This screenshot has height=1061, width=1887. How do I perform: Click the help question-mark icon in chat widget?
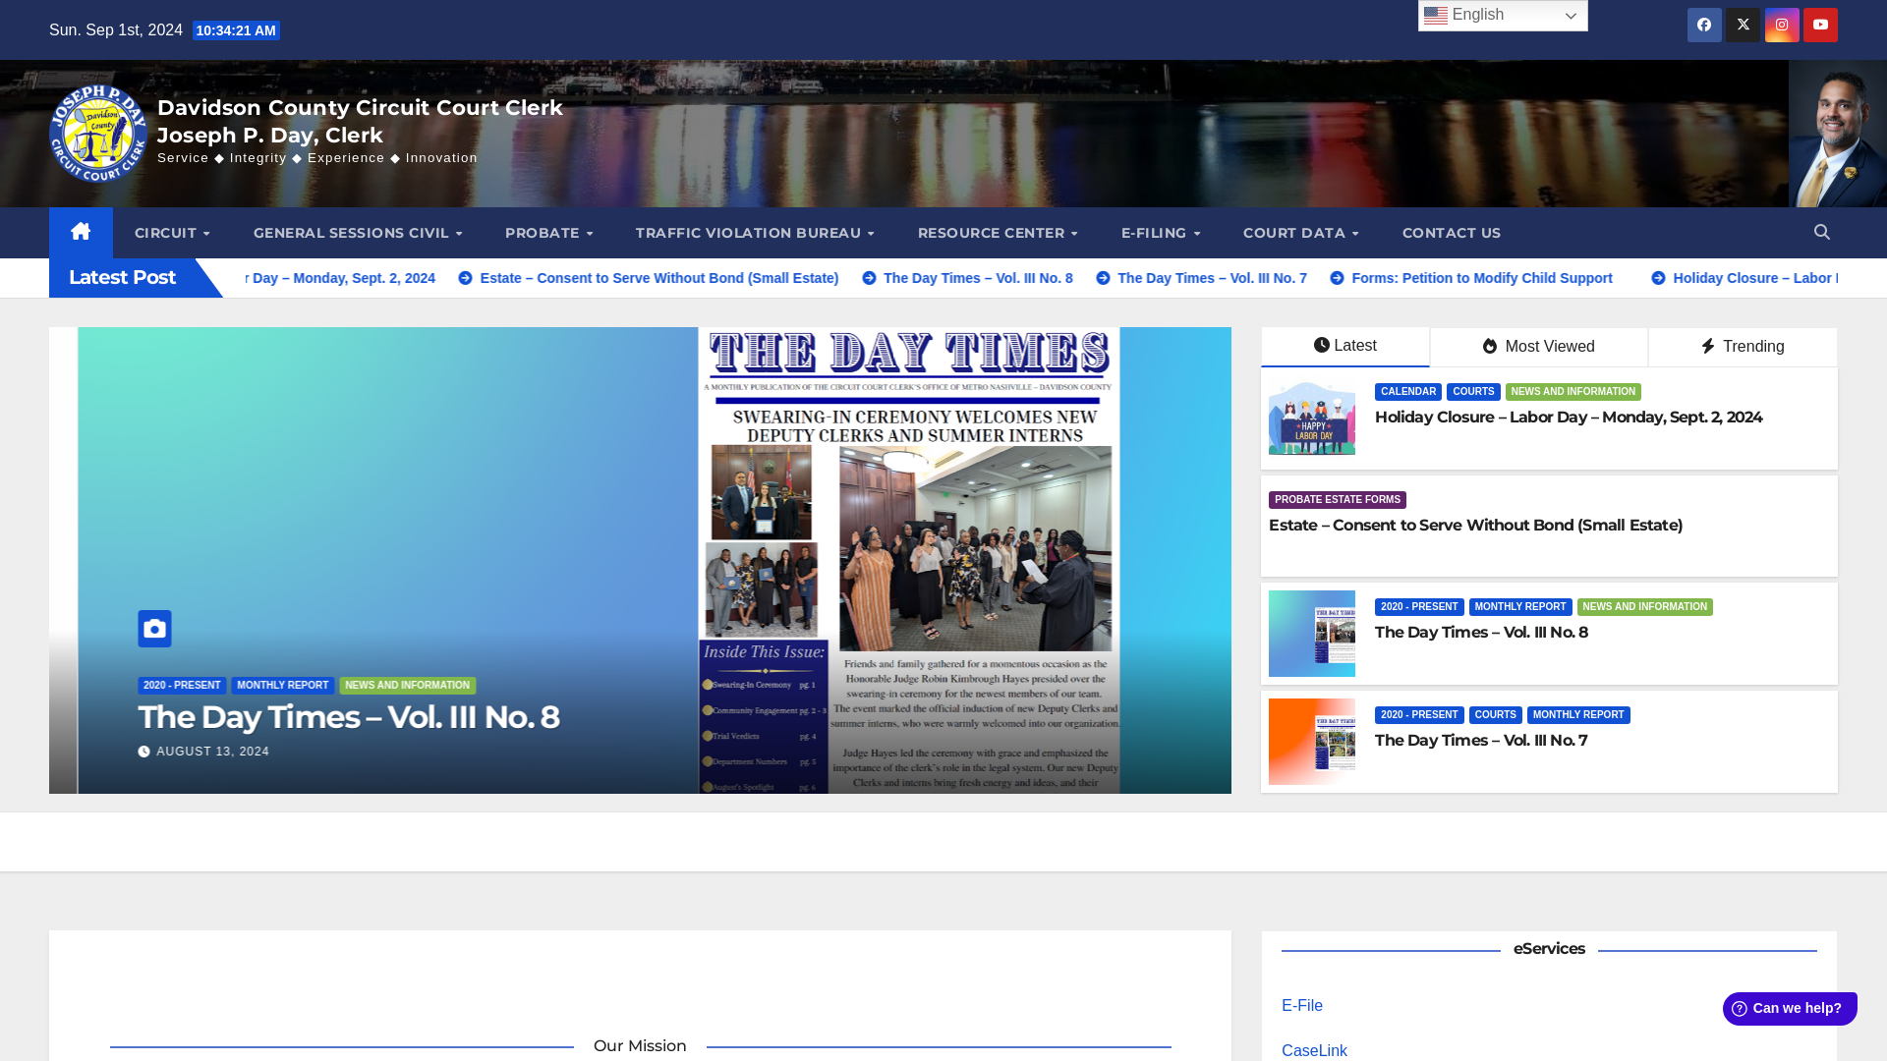click(1739, 1008)
